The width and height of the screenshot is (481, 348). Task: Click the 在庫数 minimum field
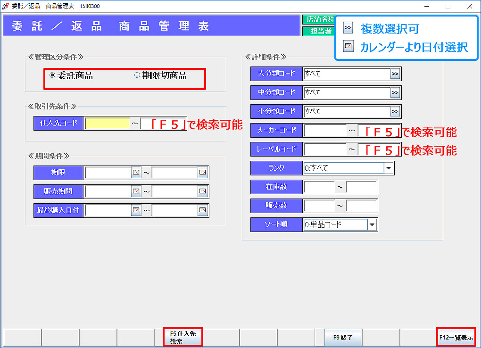point(319,187)
